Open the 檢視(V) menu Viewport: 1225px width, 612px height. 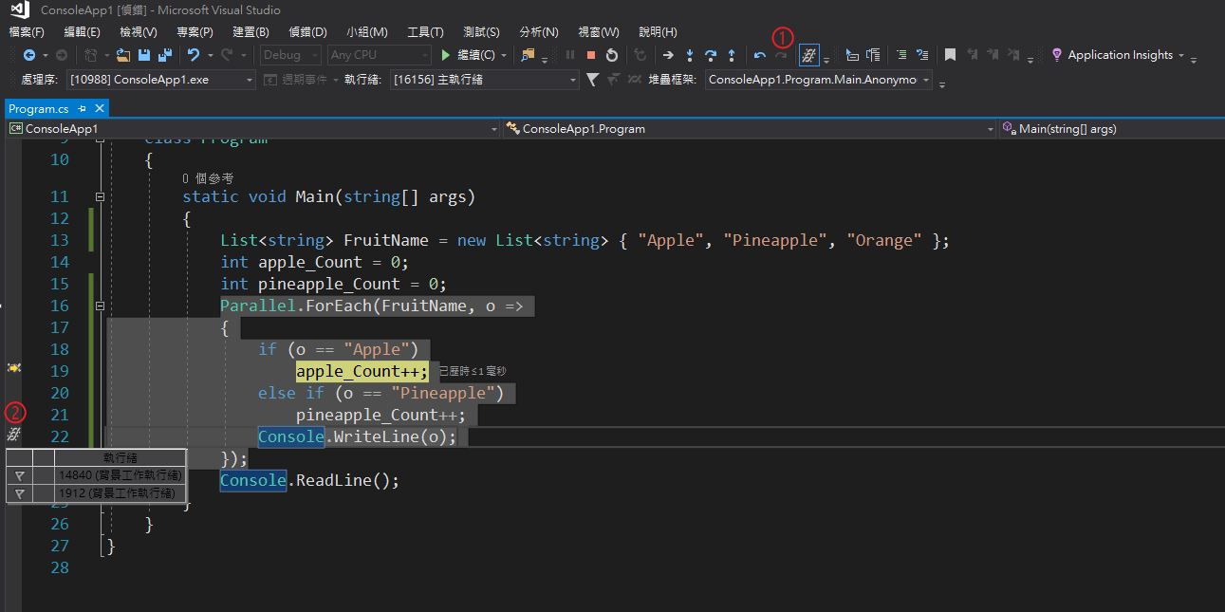(x=139, y=32)
